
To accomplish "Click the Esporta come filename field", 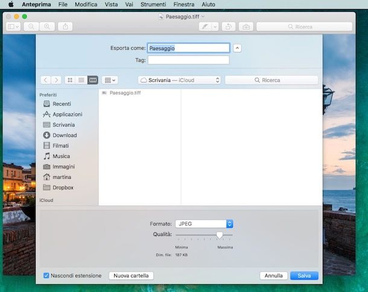I will [x=188, y=48].
